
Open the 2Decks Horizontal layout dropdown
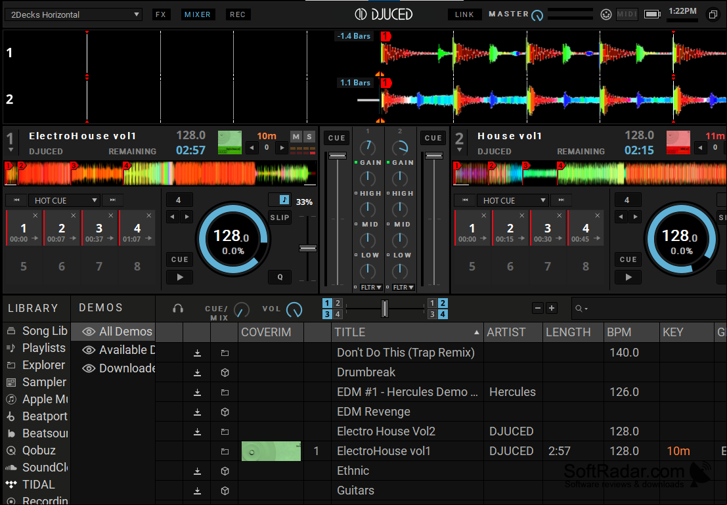pyautogui.click(x=74, y=14)
